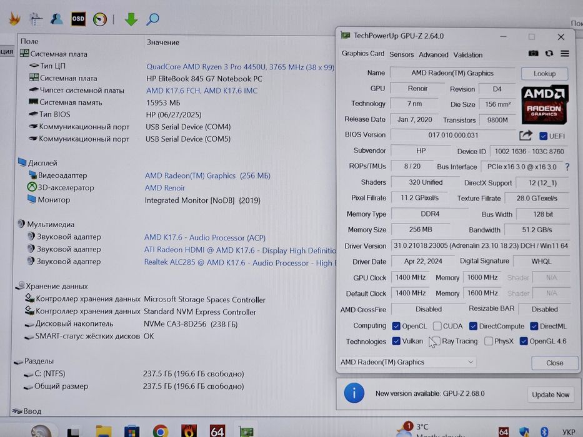Click the AMD Radeon Graphics logo
Image resolution: width=583 pixels, height=437 pixels.
545,105
